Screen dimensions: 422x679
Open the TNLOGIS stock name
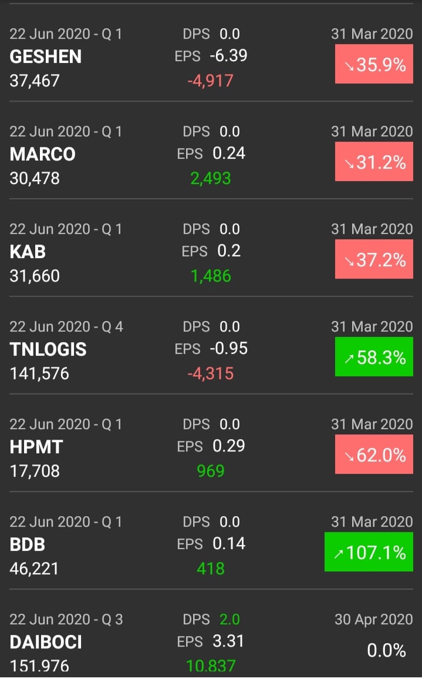[48, 349]
